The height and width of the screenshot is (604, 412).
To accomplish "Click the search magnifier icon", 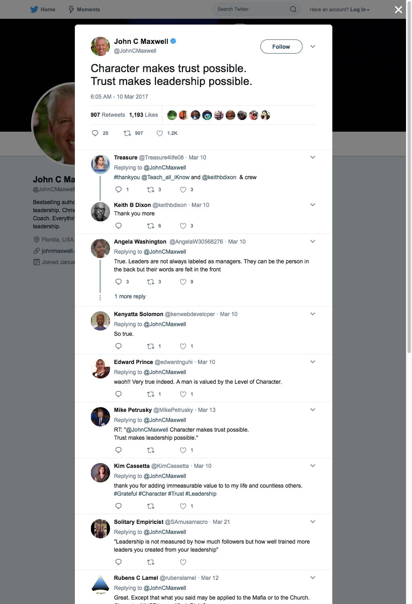I will coord(293,9).
